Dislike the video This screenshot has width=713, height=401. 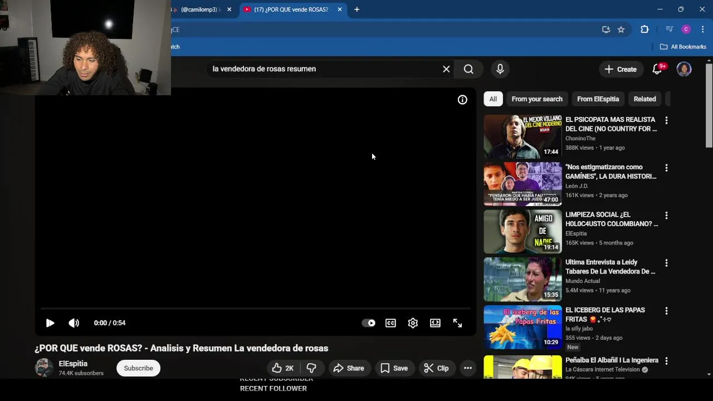tap(311, 368)
